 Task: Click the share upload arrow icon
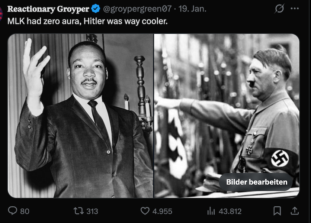(295, 211)
